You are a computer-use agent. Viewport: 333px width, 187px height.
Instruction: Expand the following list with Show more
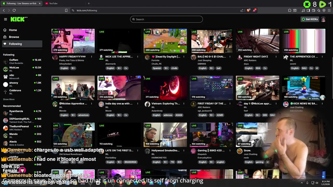pos(9,99)
